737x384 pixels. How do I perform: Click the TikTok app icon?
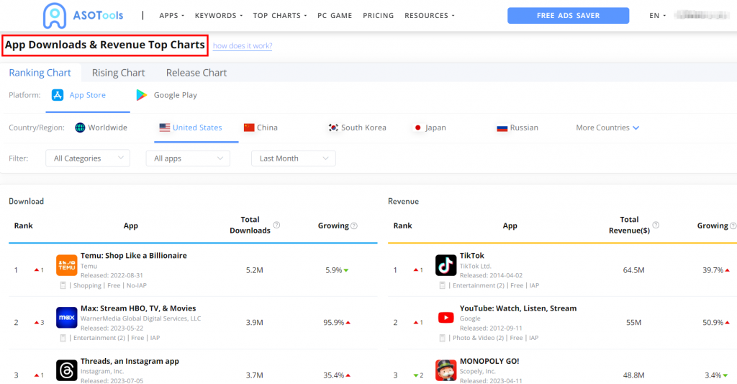[446, 265]
